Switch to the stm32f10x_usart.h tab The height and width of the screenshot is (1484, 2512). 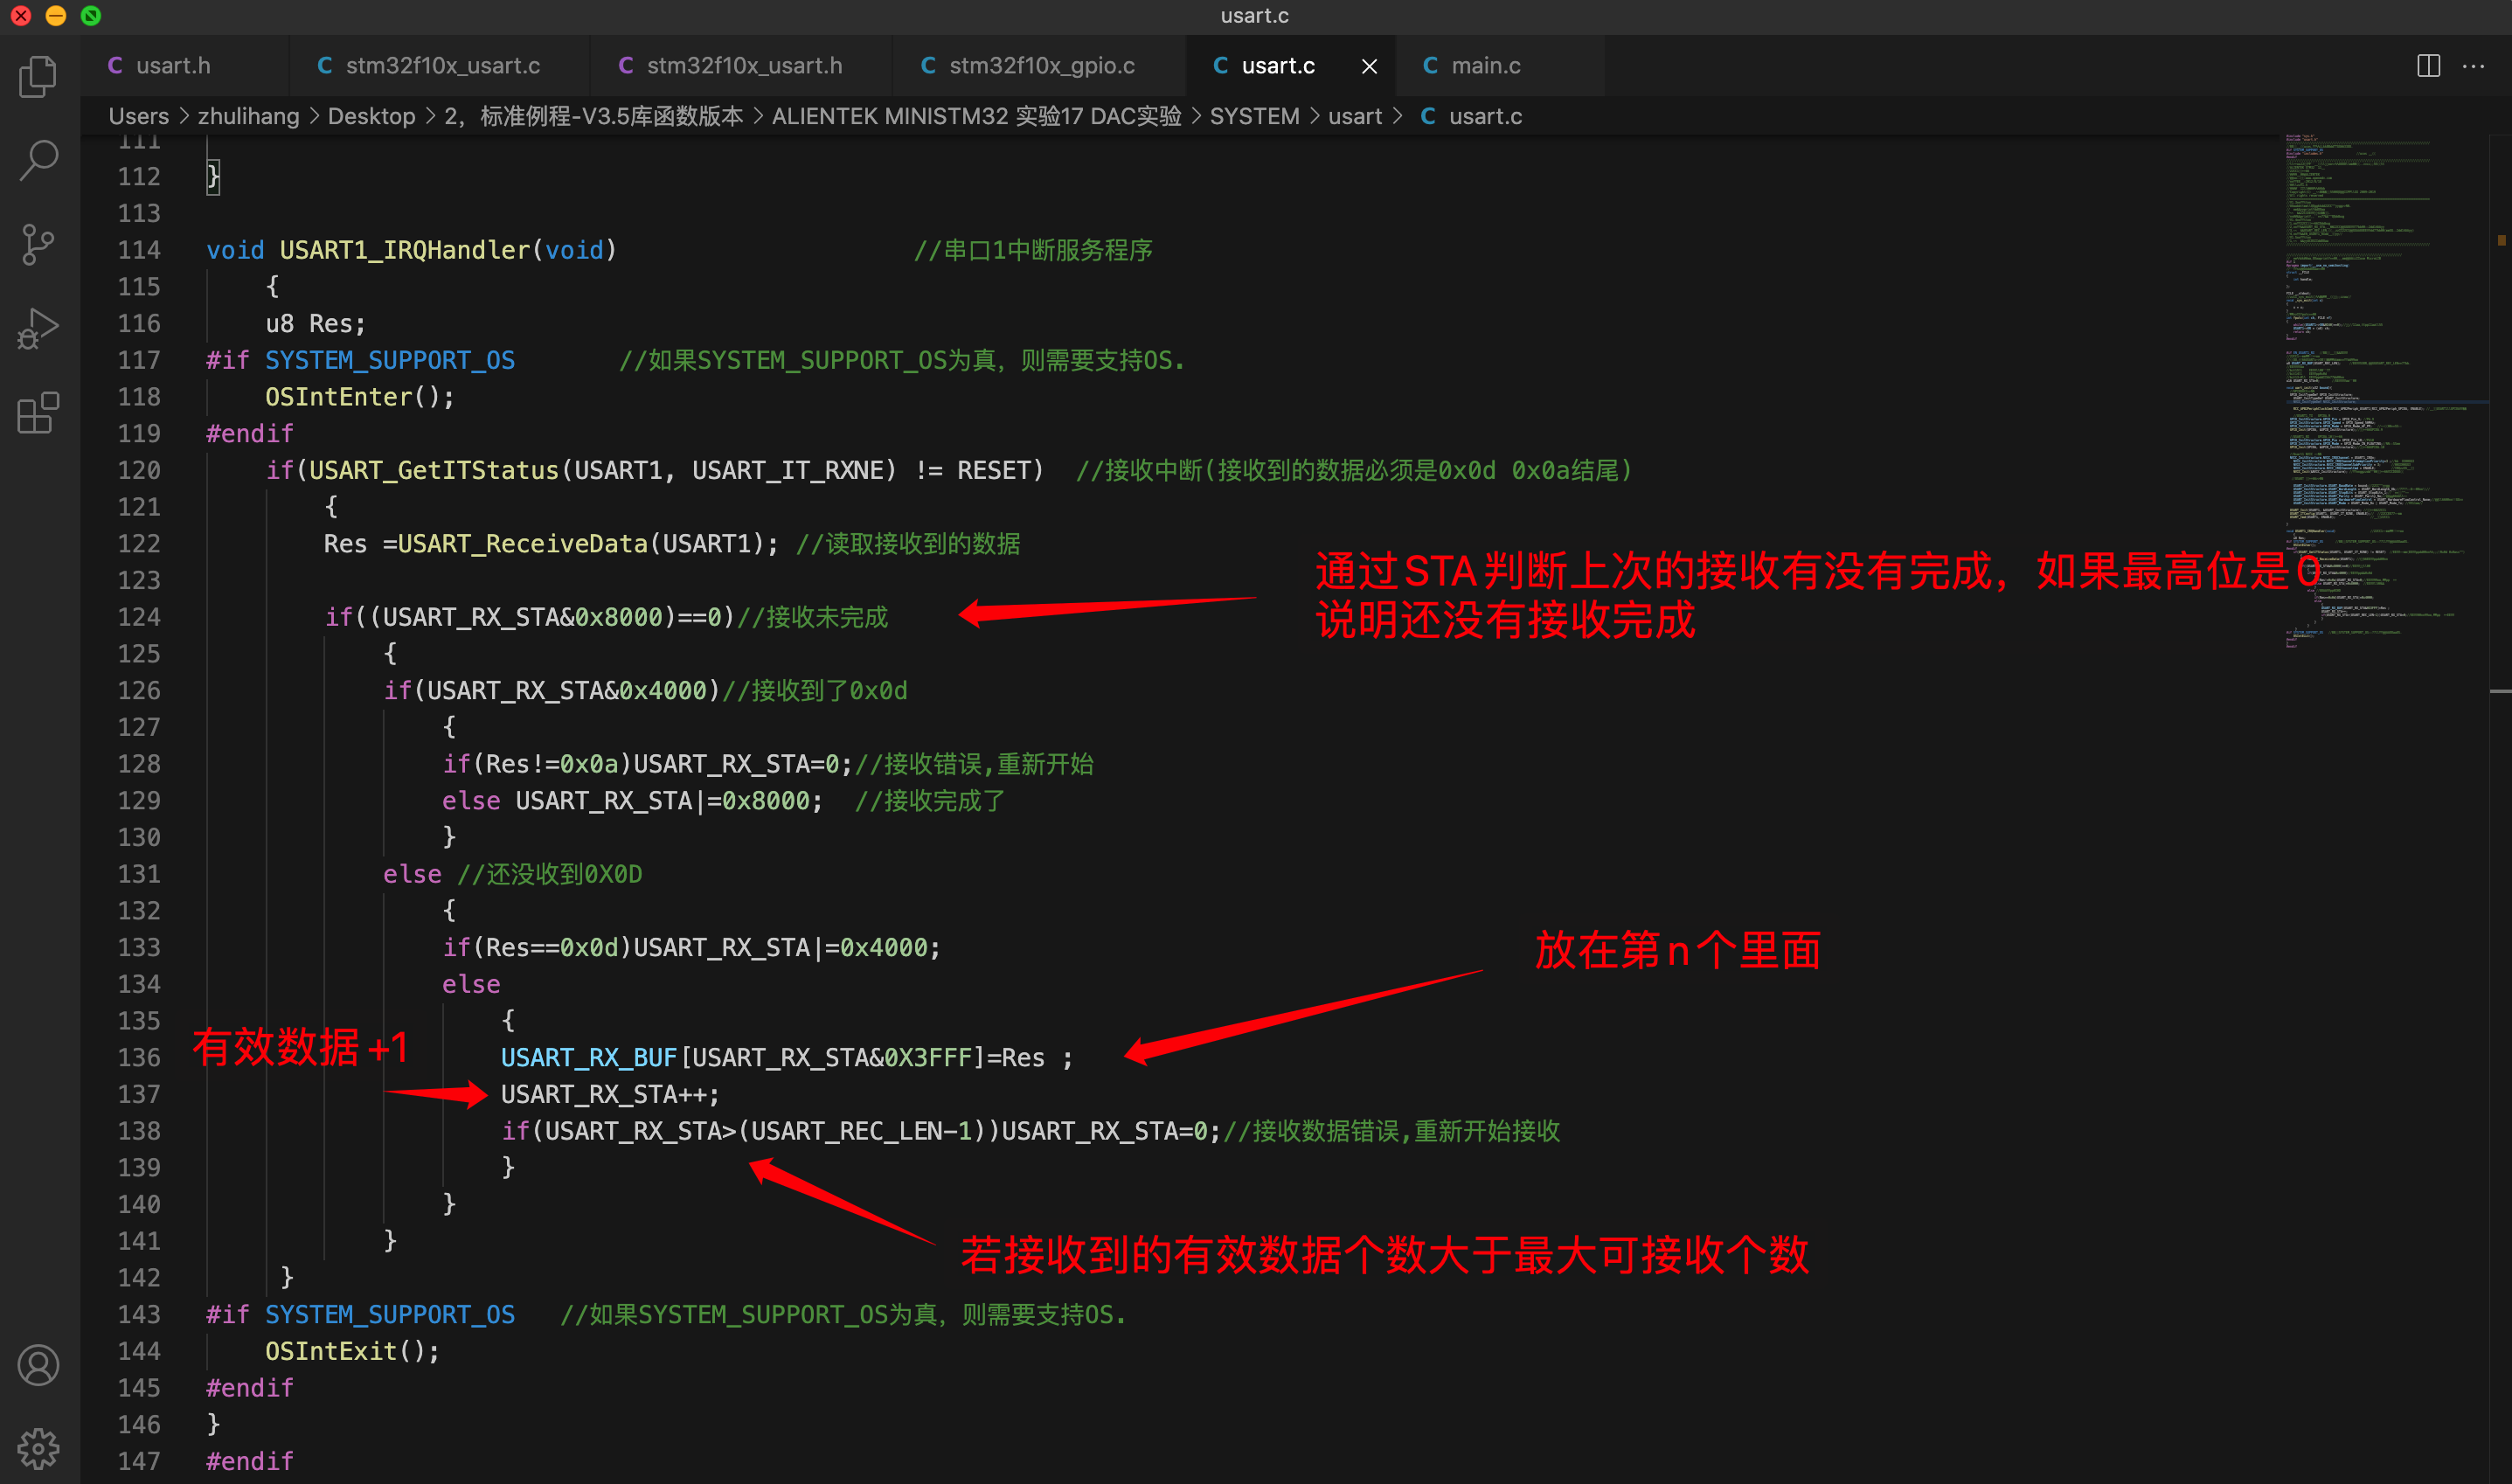(741, 66)
